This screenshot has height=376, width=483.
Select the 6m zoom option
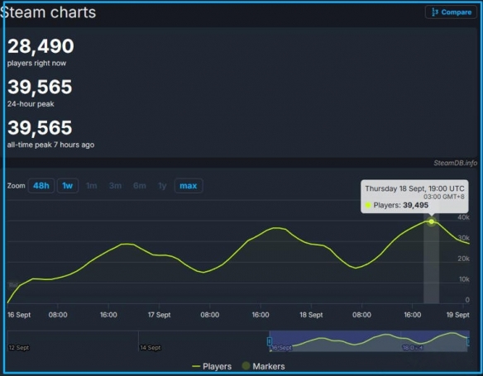coord(140,186)
